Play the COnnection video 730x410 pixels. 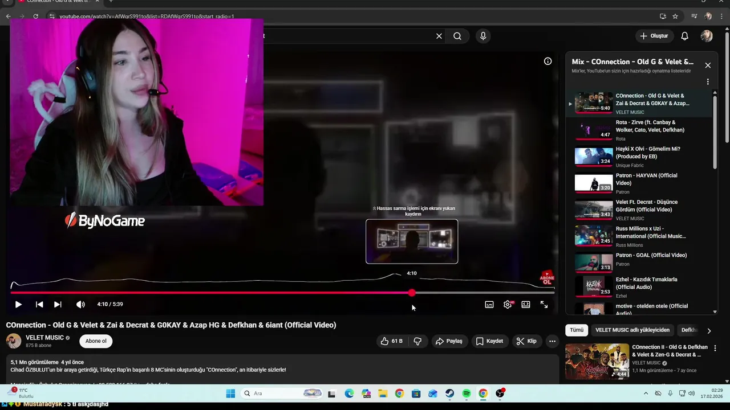coord(18,305)
